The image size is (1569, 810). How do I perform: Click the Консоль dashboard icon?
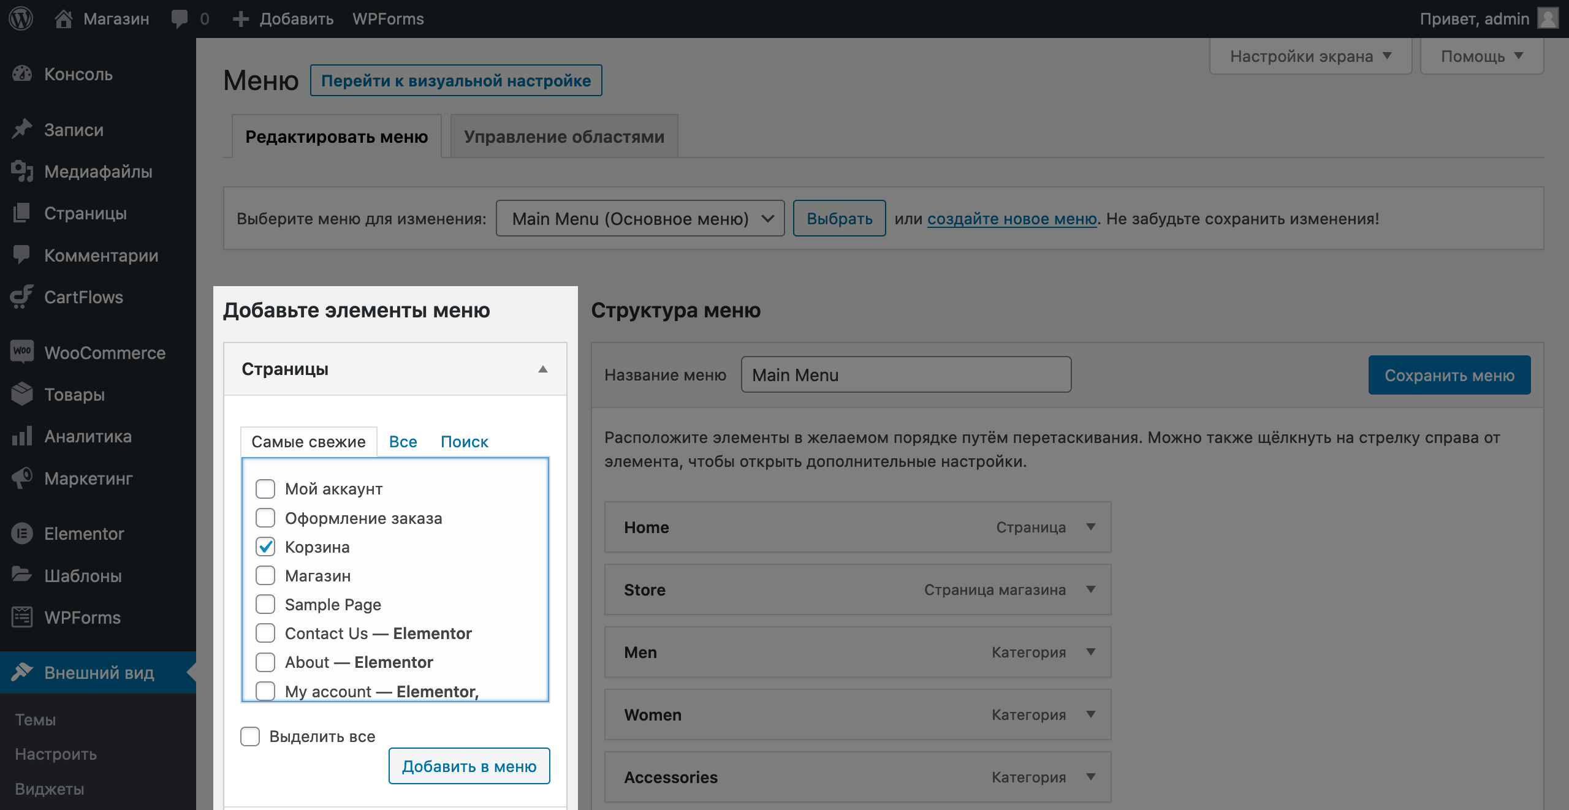tap(22, 74)
